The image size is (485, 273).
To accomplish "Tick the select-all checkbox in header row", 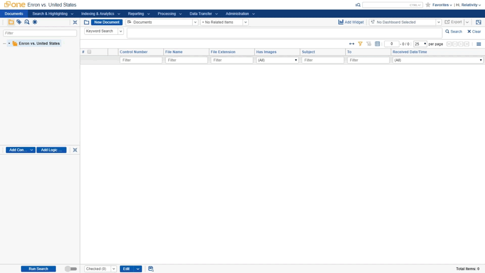I will [89, 52].
